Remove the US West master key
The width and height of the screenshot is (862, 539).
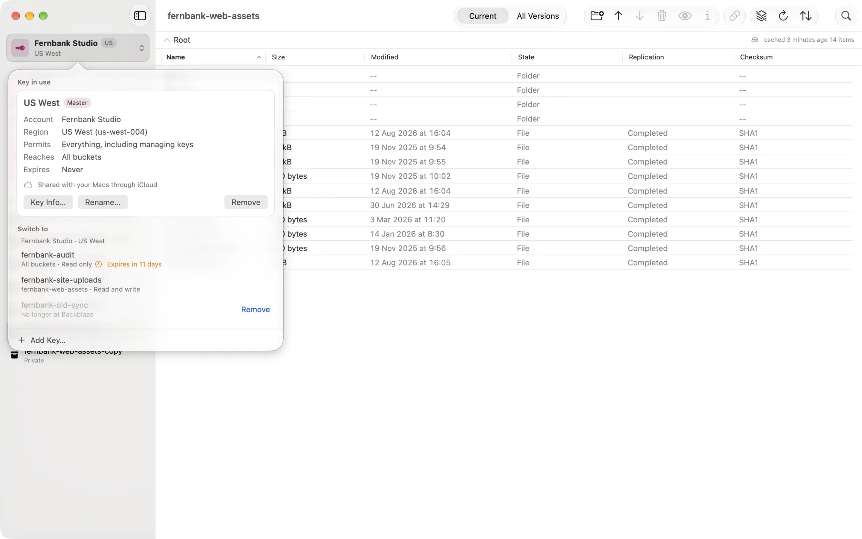tap(246, 202)
